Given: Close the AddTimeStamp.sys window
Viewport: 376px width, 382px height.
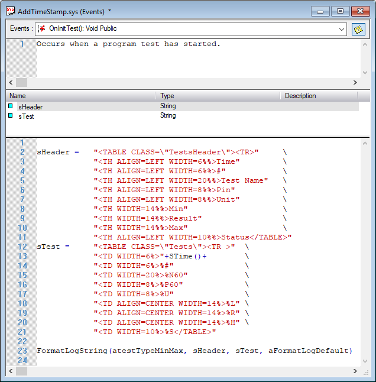Looking at the screenshot, I should (361, 11).
